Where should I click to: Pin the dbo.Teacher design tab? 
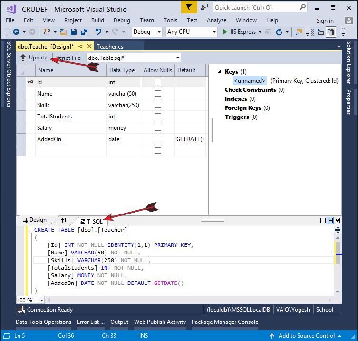click(81, 46)
